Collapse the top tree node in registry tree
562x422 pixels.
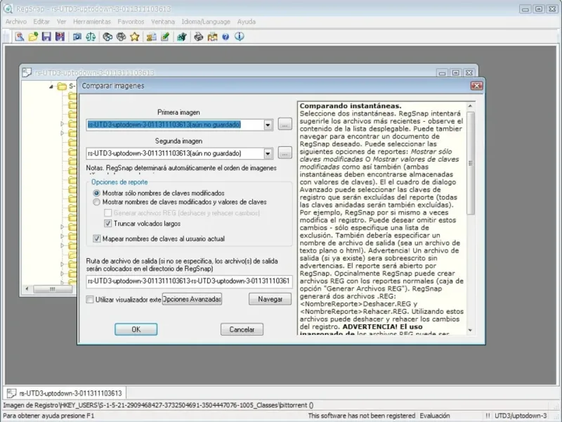(x=52, y=87)
